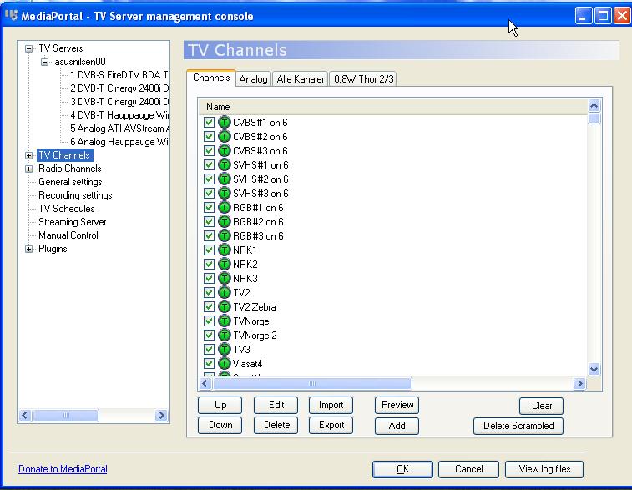Click the Add channel button

(x=397, y=426)
